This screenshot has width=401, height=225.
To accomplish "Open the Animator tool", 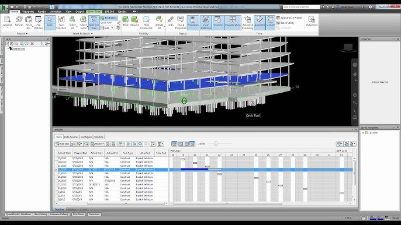I will (260, 23).
